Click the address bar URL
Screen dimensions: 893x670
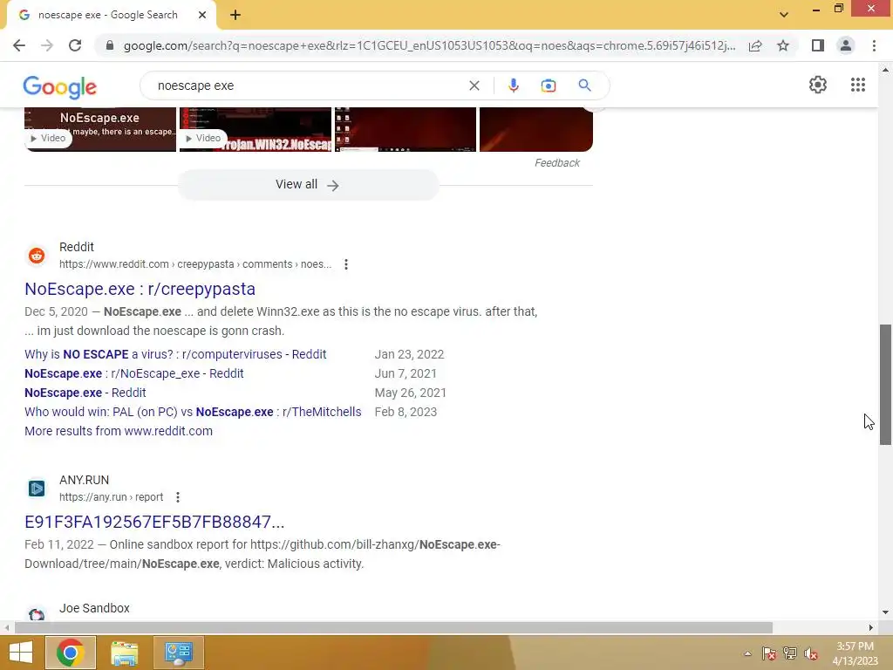[429, 45]
